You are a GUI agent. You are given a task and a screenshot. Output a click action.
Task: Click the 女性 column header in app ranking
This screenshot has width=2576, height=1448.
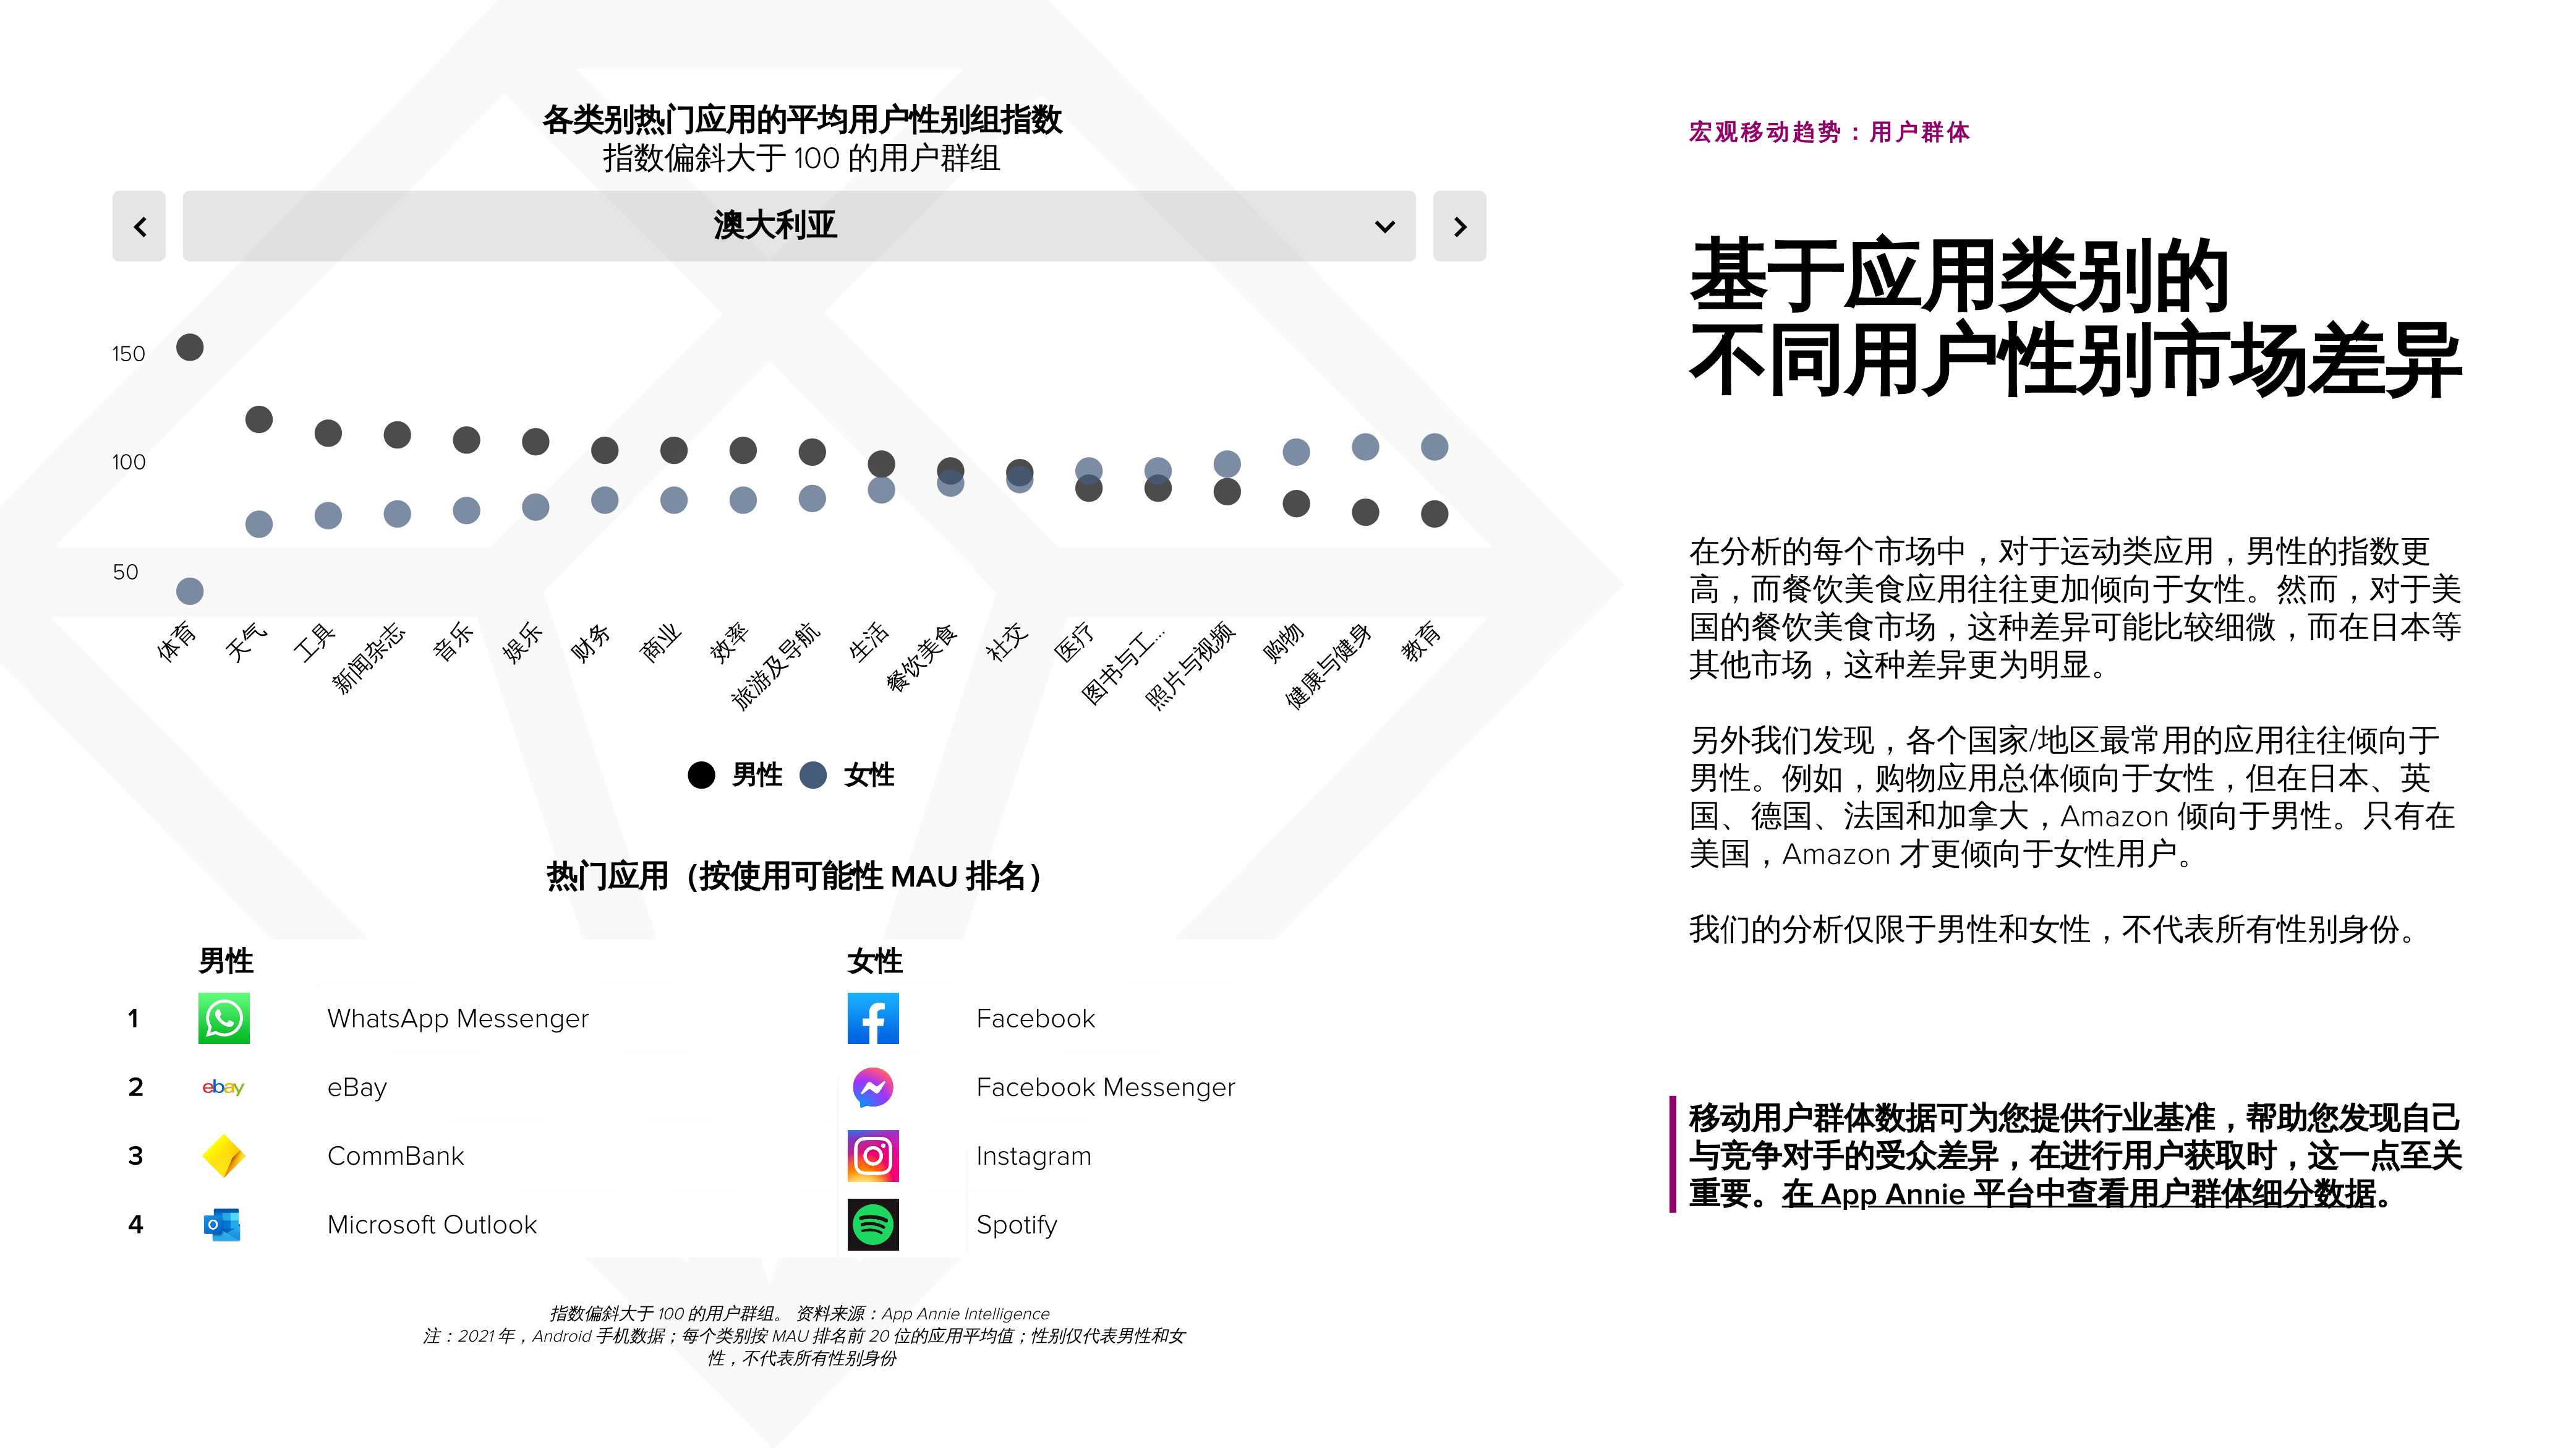(875, 961)
